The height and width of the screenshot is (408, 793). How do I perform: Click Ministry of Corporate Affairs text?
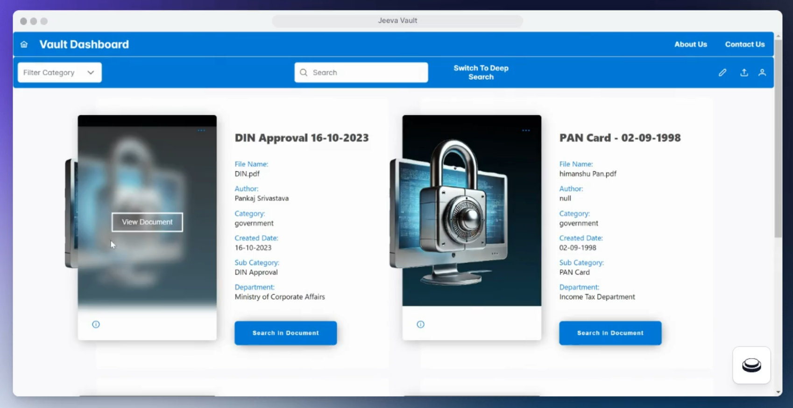click(x=280, y=297)
